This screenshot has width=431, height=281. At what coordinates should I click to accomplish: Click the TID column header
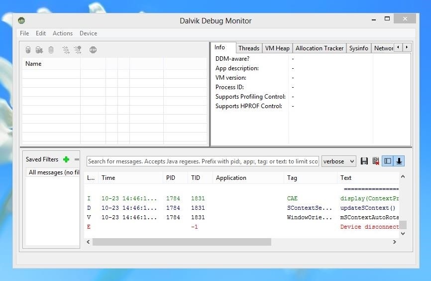(201, 178)
